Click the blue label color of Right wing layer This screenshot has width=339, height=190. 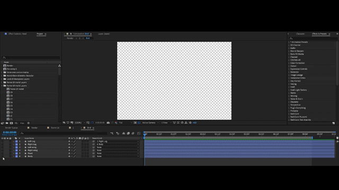(x=16, y=150)
